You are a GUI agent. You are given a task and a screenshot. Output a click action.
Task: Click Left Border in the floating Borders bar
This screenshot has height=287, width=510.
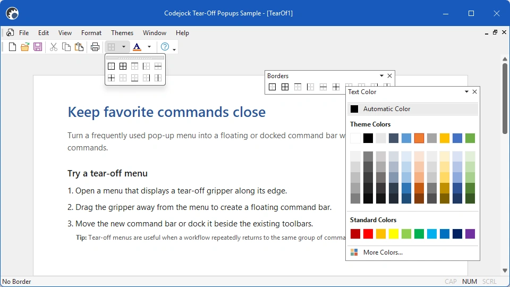(x=311, y=87)
